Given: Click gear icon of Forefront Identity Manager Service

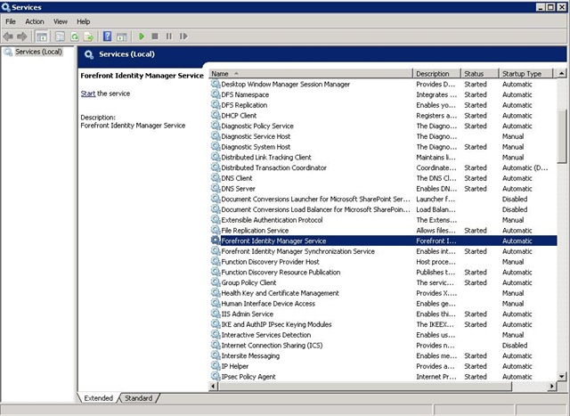Looking at the screenshot, I should (x=216, y=241).
